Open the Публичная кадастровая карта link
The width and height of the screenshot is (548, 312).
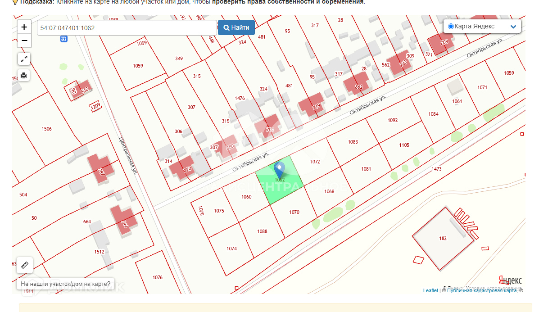click(x=481, y=290)
